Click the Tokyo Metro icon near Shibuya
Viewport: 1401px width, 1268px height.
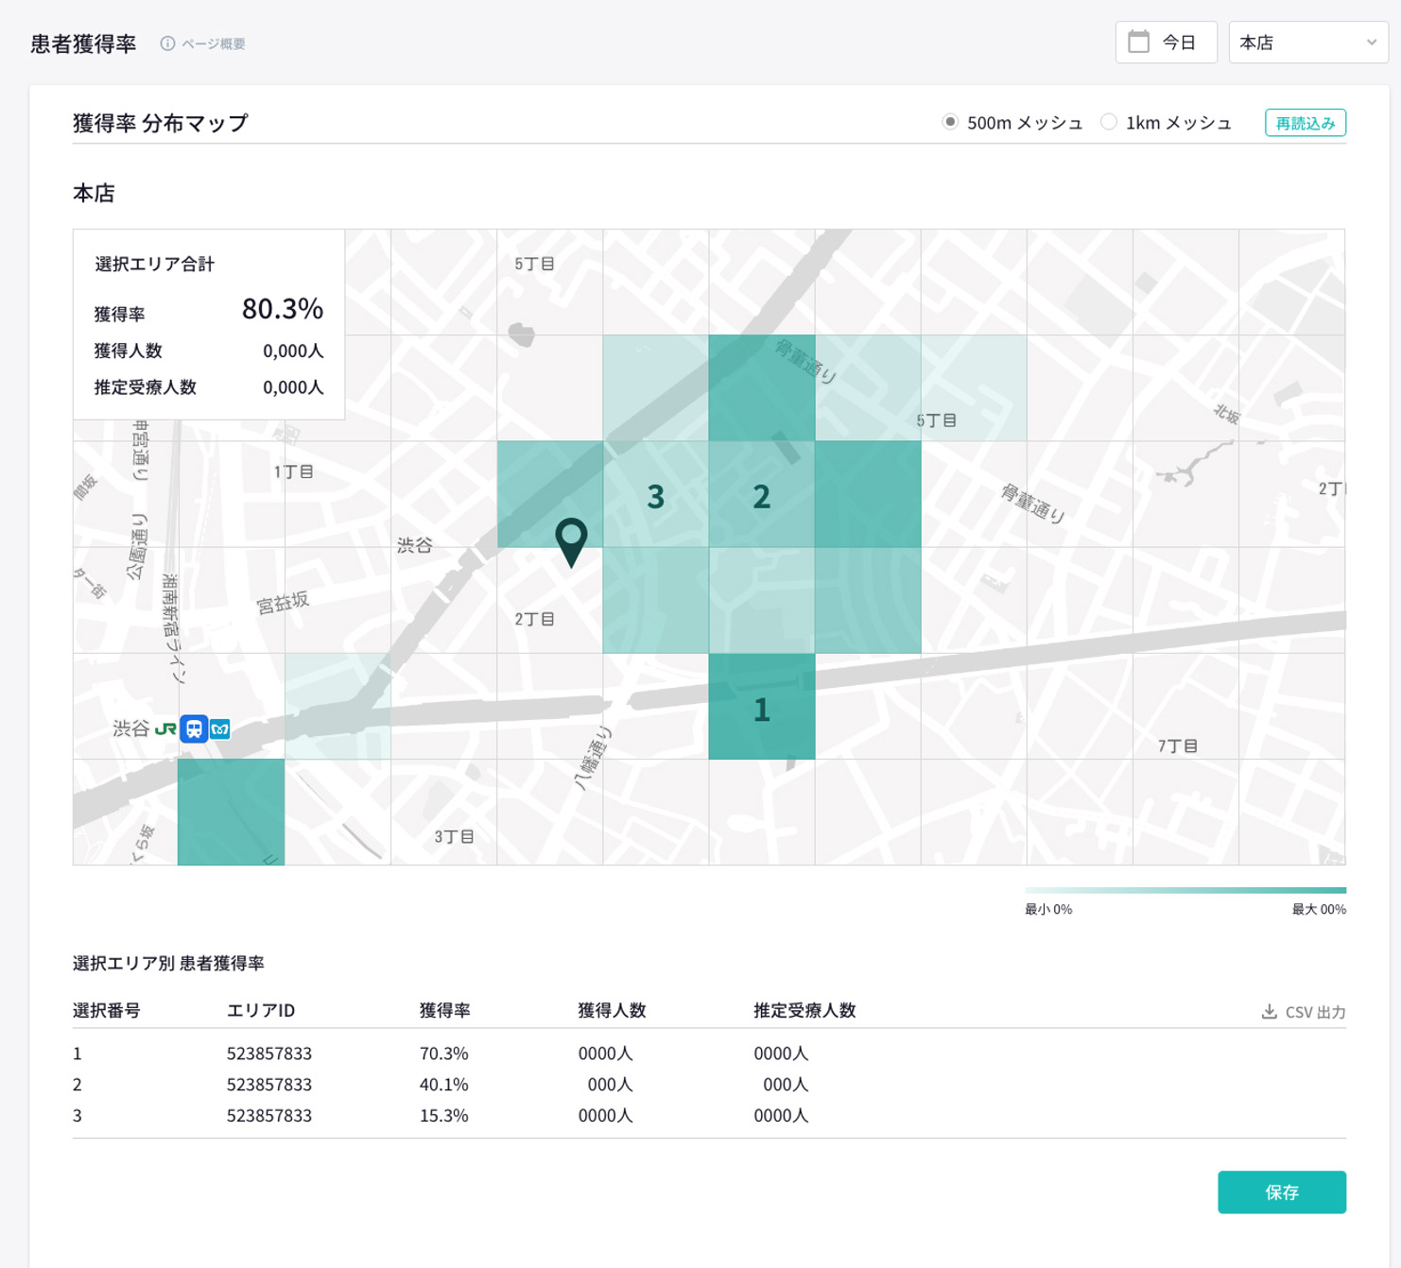220,728
